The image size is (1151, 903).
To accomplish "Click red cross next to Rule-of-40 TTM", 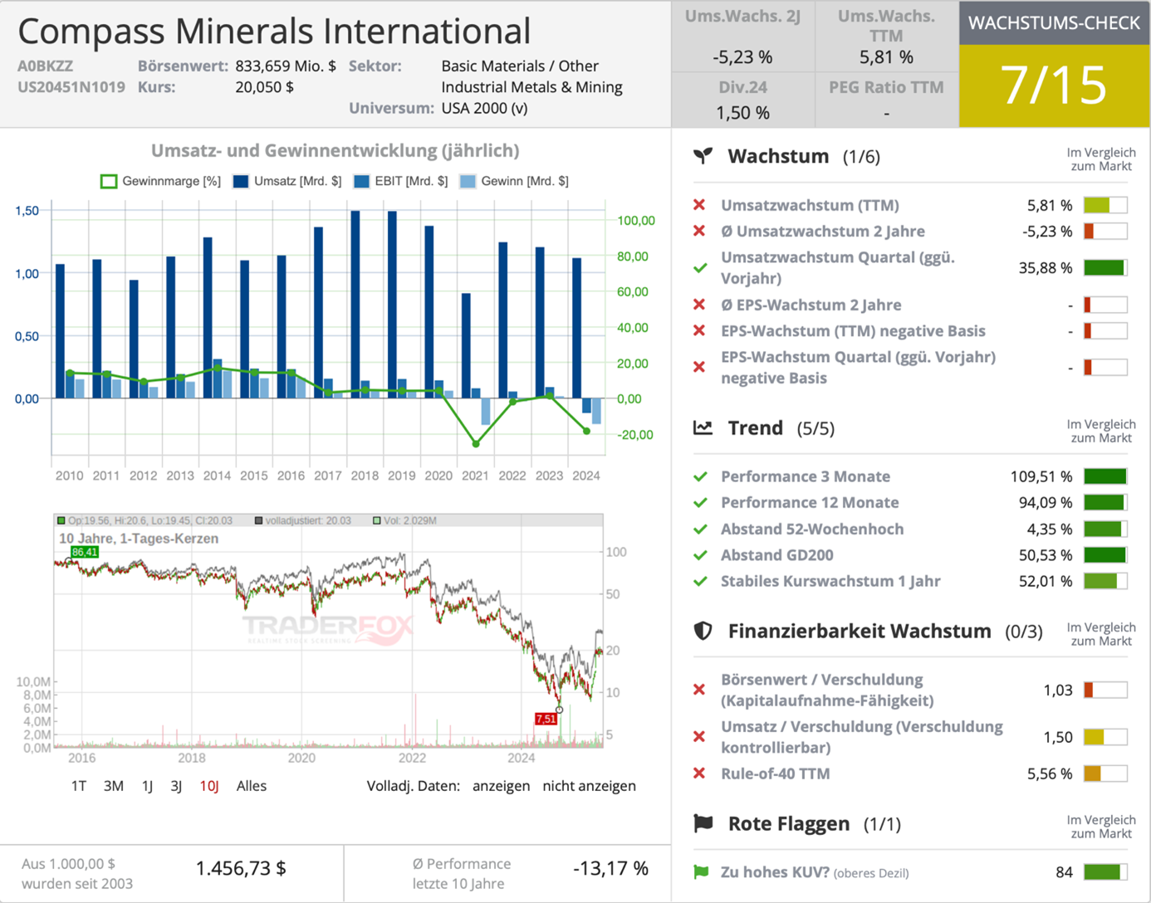I will coord(699,774).
